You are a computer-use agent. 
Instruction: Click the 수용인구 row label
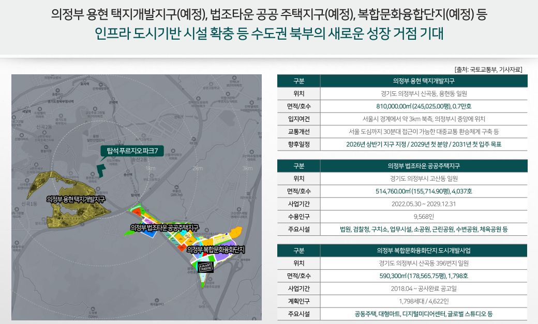click(x=298, y=217)
